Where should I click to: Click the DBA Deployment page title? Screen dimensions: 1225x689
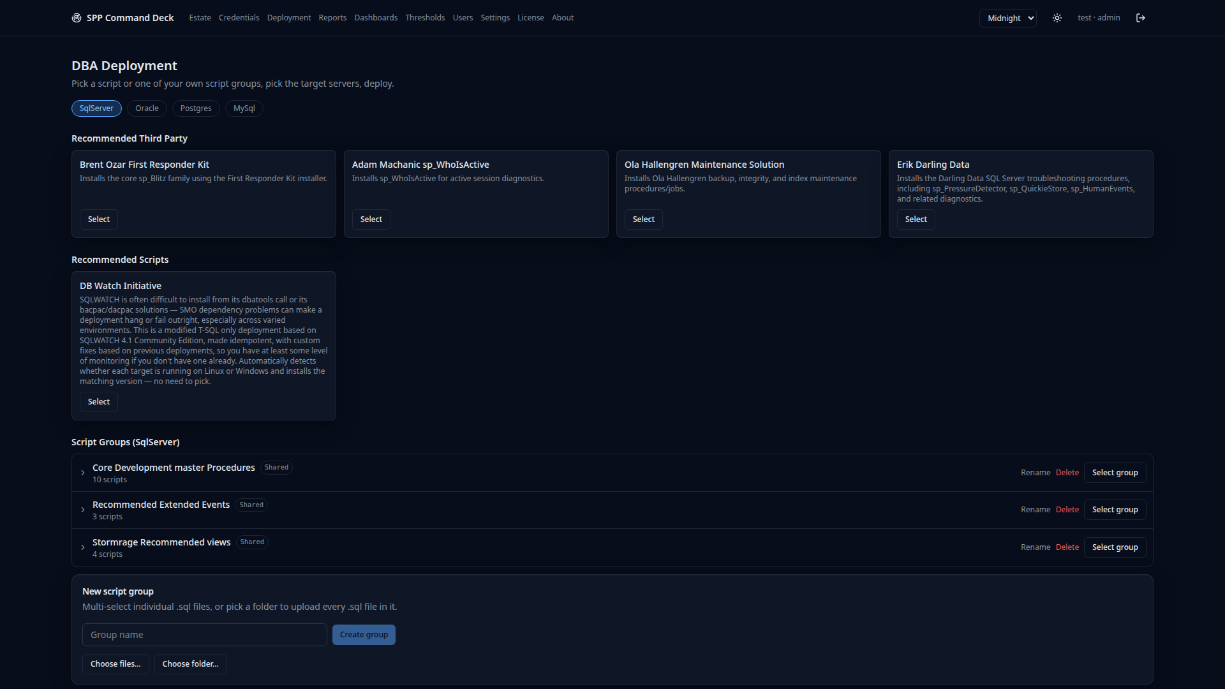[124, 66]
